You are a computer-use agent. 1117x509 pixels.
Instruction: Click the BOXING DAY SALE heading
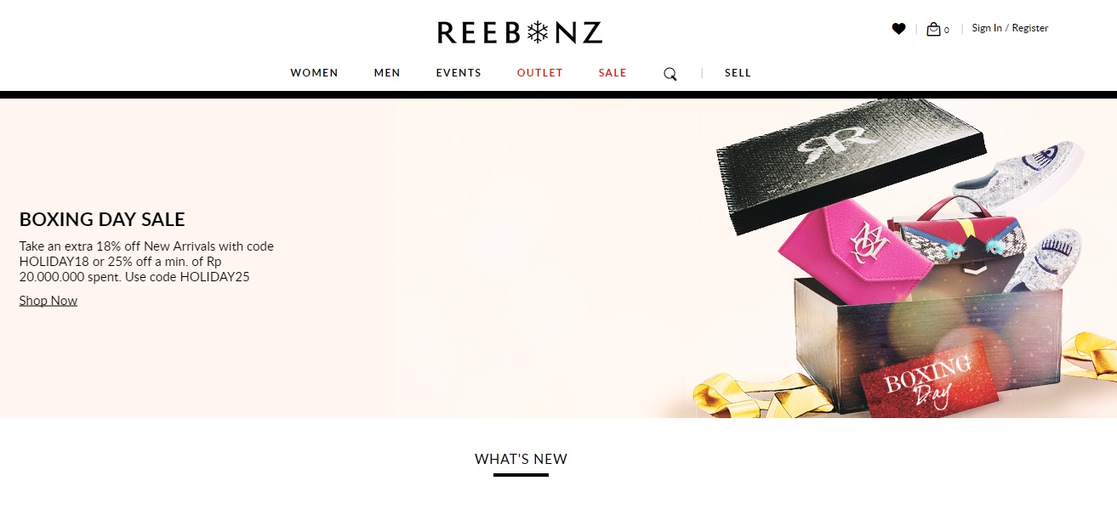pos(102,219)
